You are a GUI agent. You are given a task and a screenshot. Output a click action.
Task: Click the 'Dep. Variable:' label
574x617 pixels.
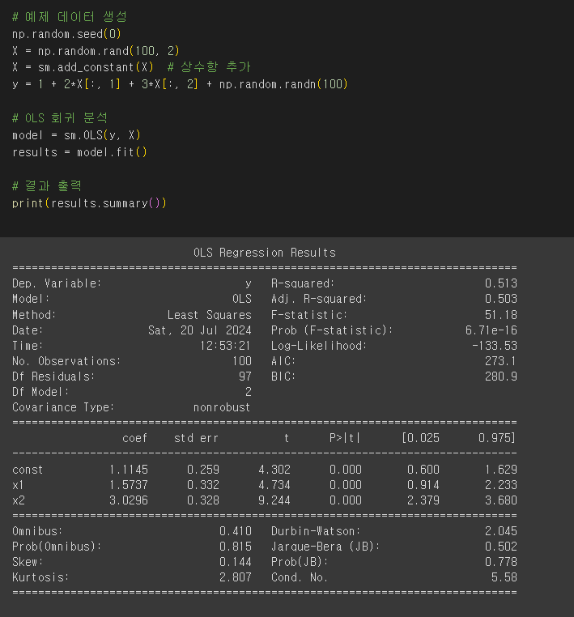point(57,283)
